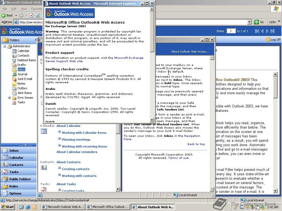Click the Back button
Viewport: 282px width, 211px height.
click(x=7, y=15)
